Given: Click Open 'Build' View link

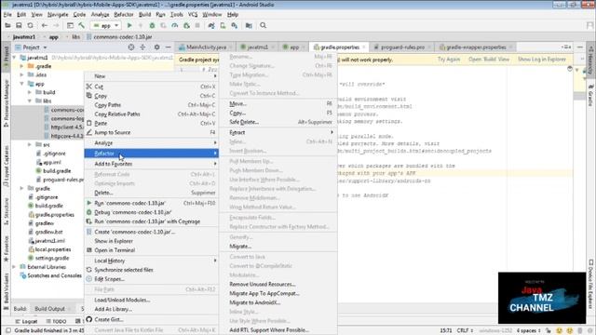Looking at the screenshot, I should click(x=489, y=60).
